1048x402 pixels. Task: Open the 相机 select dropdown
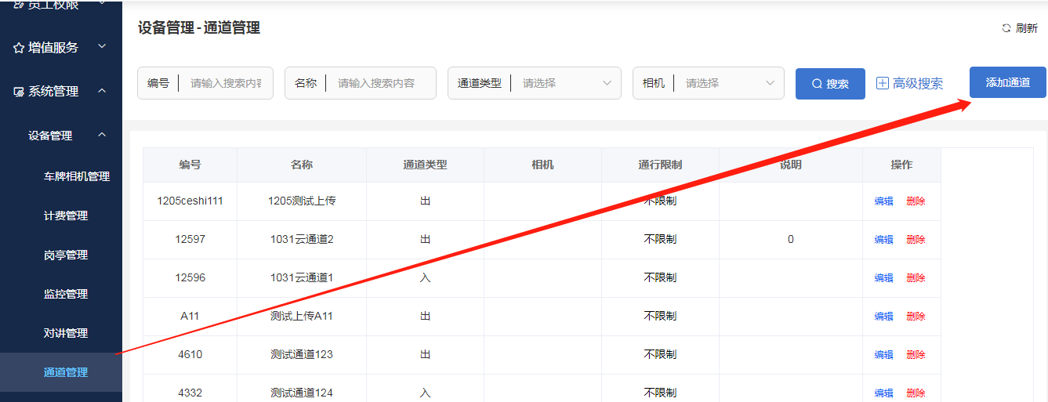727,83
